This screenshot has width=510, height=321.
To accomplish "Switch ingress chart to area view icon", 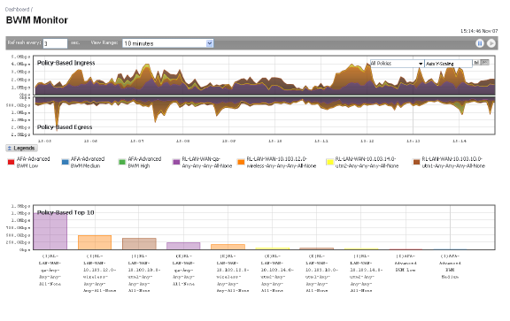I will (x=484, y=63).
